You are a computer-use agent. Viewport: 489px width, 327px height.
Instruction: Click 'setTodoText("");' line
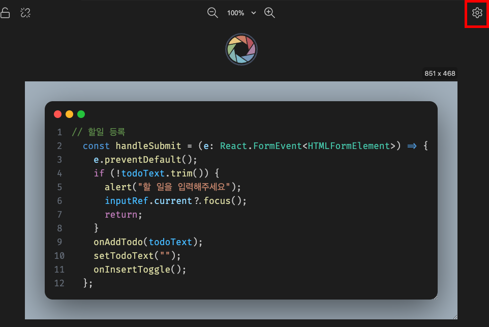pyautogui.click(x=137, y=255)
